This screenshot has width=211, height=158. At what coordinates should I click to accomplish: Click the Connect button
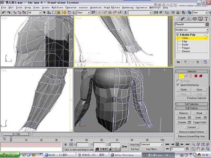point(192,127)
